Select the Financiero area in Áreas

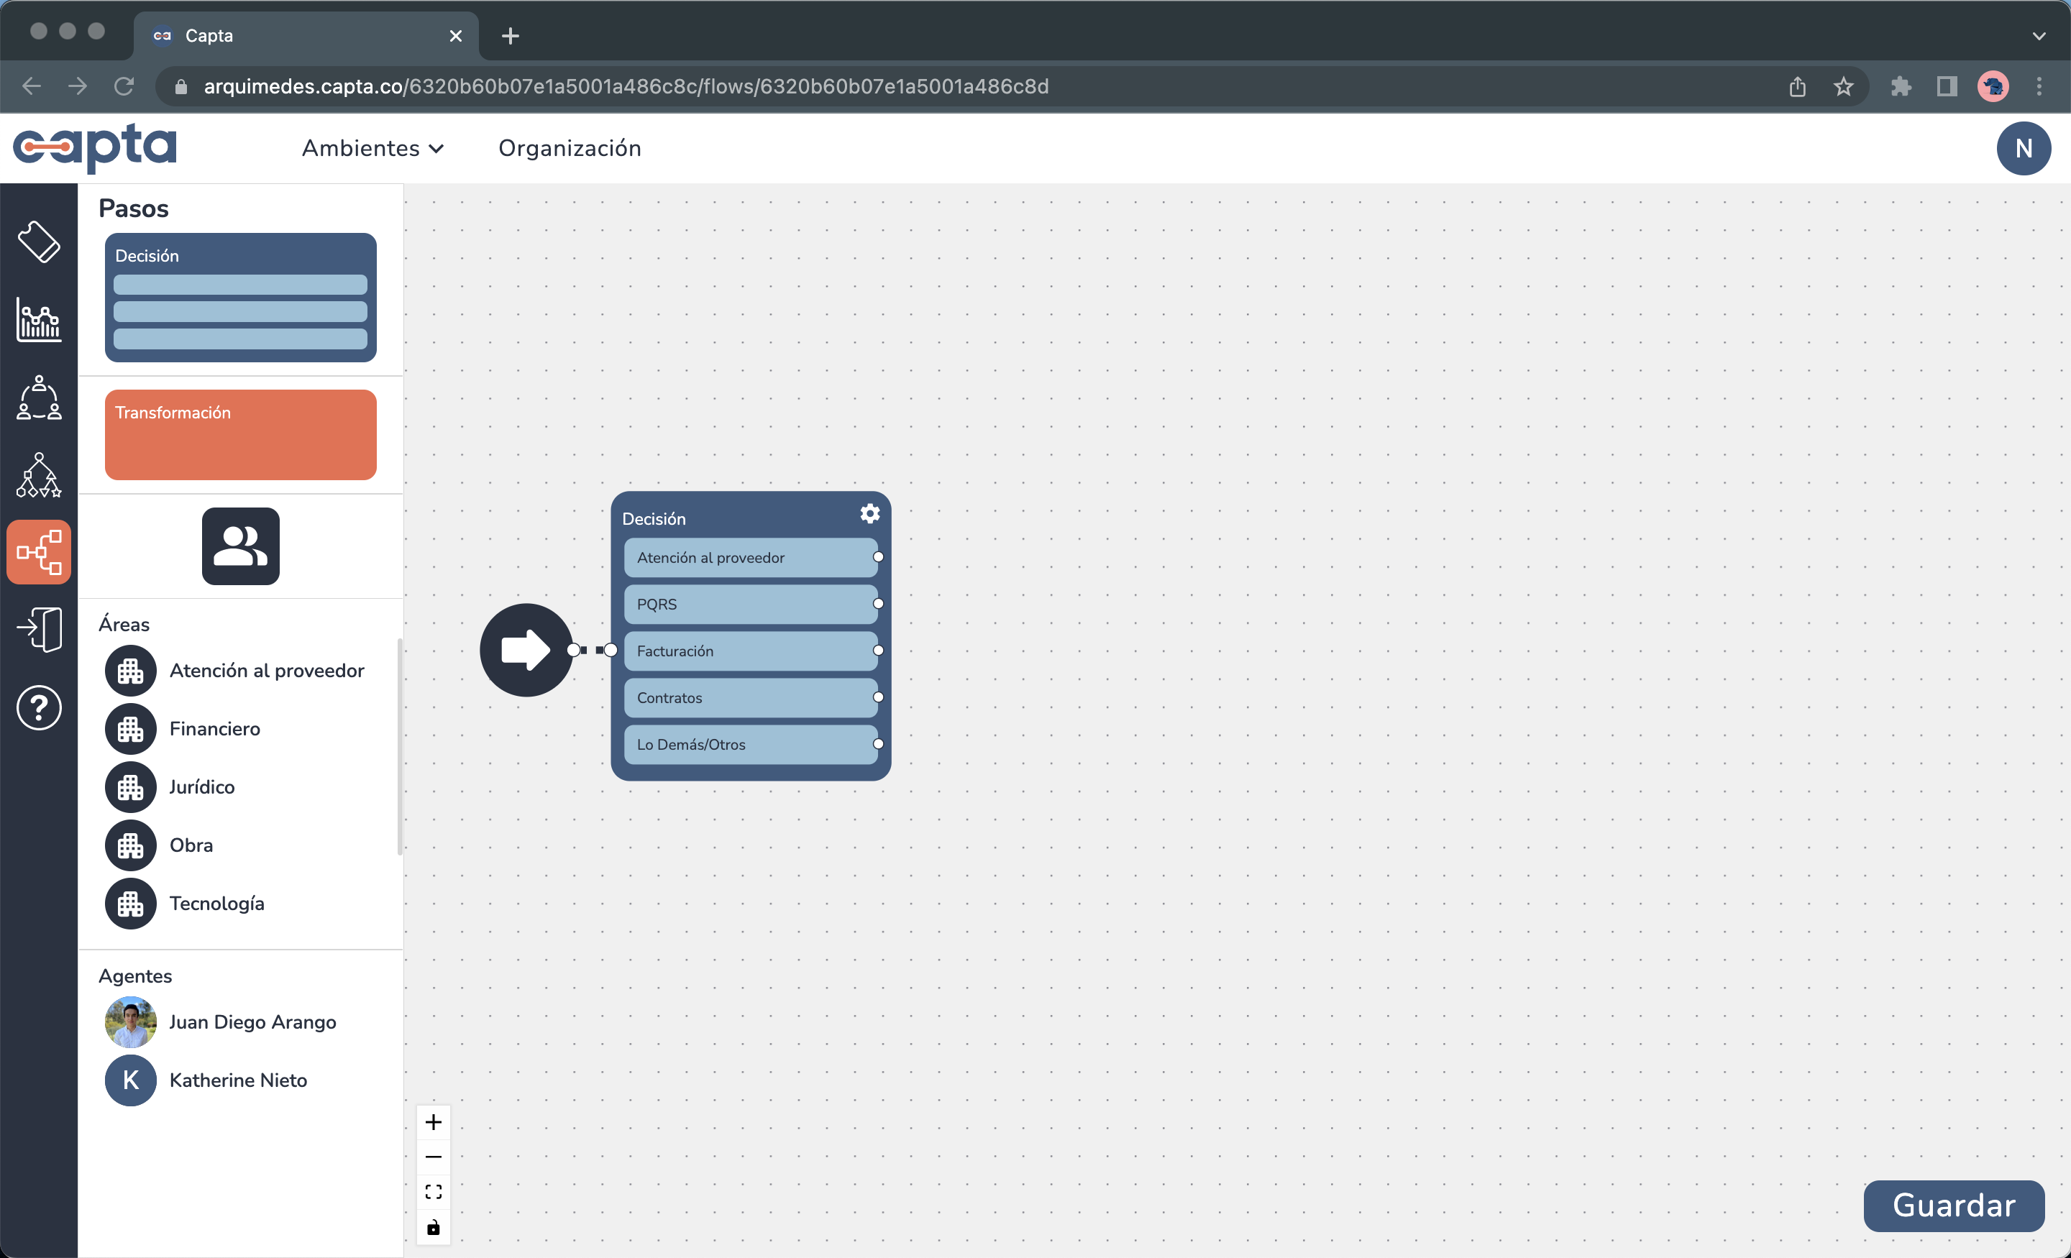click(x=214, y=729)
